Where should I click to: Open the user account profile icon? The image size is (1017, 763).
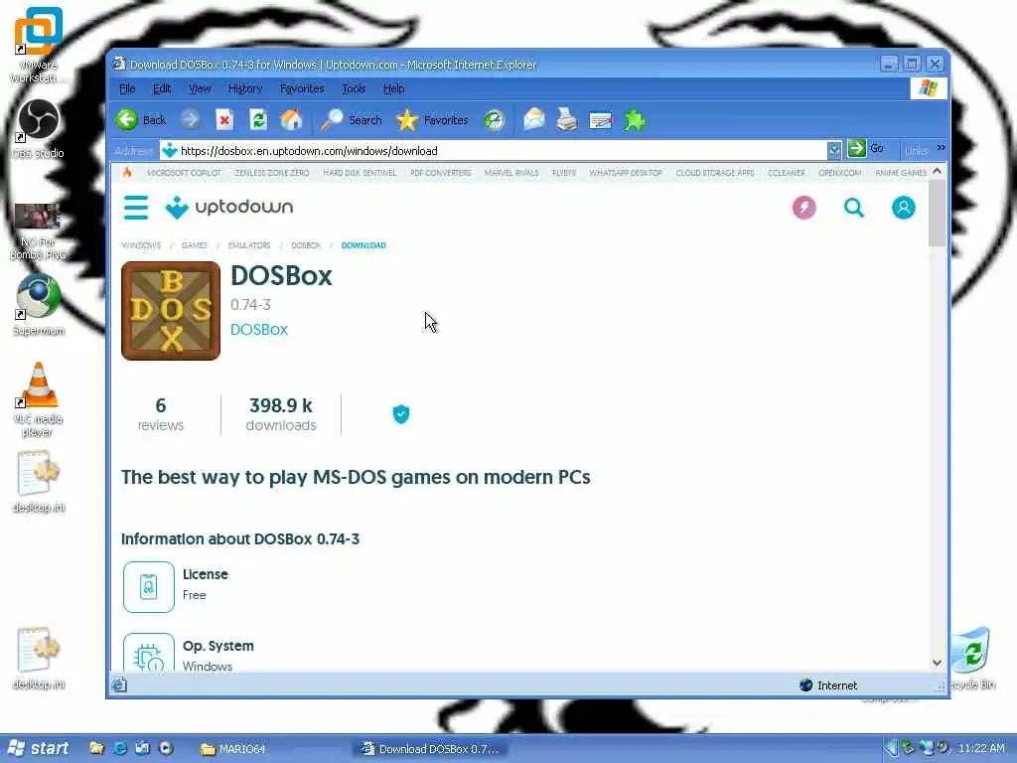point(904,208)
